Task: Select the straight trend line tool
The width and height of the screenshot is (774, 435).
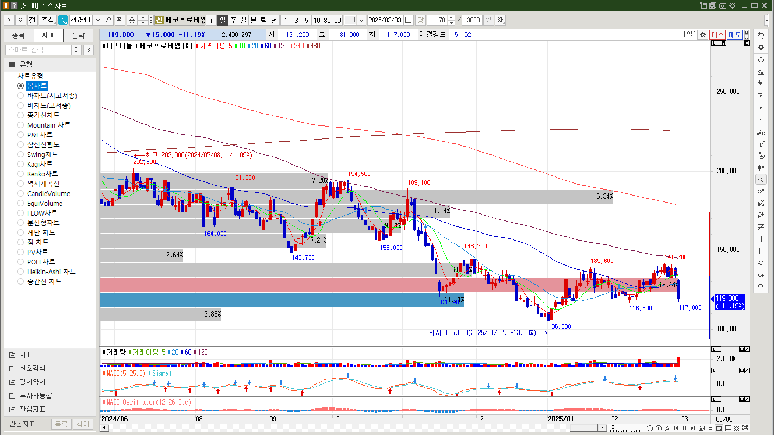Action: [761, 119]
